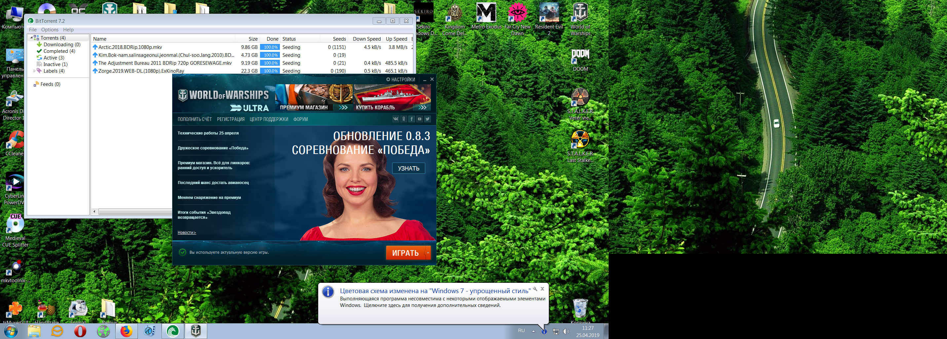Open news item Дружеское соревнование «Победа»

pyautogui.click(x=213, y=148)
